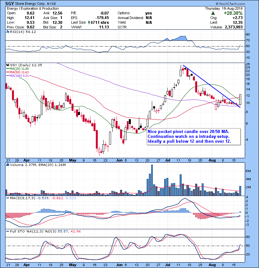Click the Ask Size label
Screen dimensions: 259x268
point(51,18)
